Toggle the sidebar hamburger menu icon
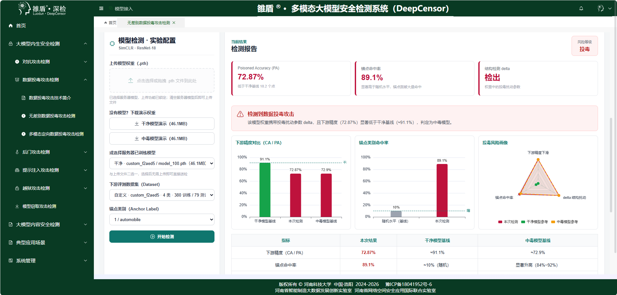The height and width of the screenshot is (295, 617). 101,8
